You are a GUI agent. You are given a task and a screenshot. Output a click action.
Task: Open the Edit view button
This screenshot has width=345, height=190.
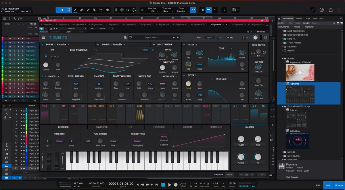(x=318, y=185)
